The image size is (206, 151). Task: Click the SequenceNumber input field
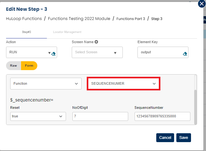click(162, 116)
